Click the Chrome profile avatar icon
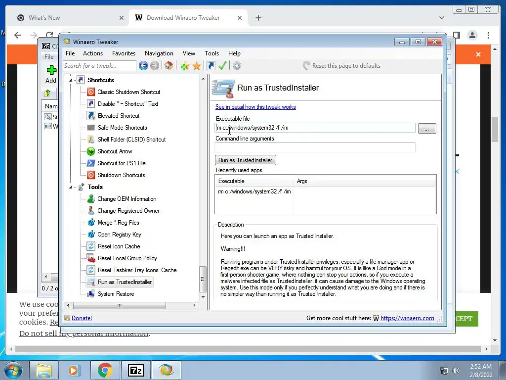The height and width of the screenshot is (380, 506). coord(472,35)
